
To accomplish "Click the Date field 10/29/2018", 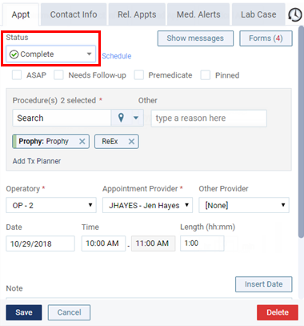I will coord(40,243).
